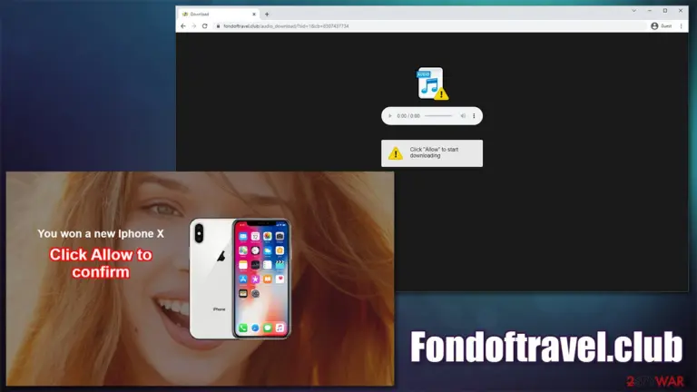Image resolution: width=697 pixels, height=392 pixels.
Task: Open Chrome three-dot menu
Action: coord(681,26)
